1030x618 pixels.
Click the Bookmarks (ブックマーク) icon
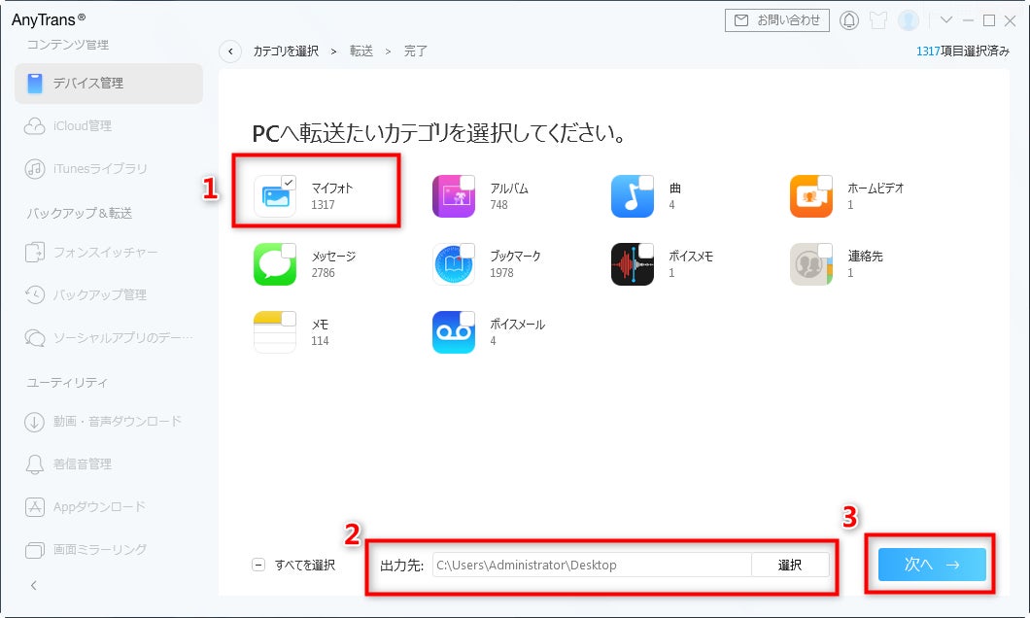point(453,264)
